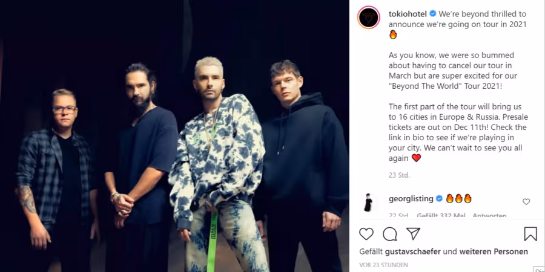The height and width of the screenshot is (272, 545).
Task: Save post with the bookmark icon
Action: point(530,234)
